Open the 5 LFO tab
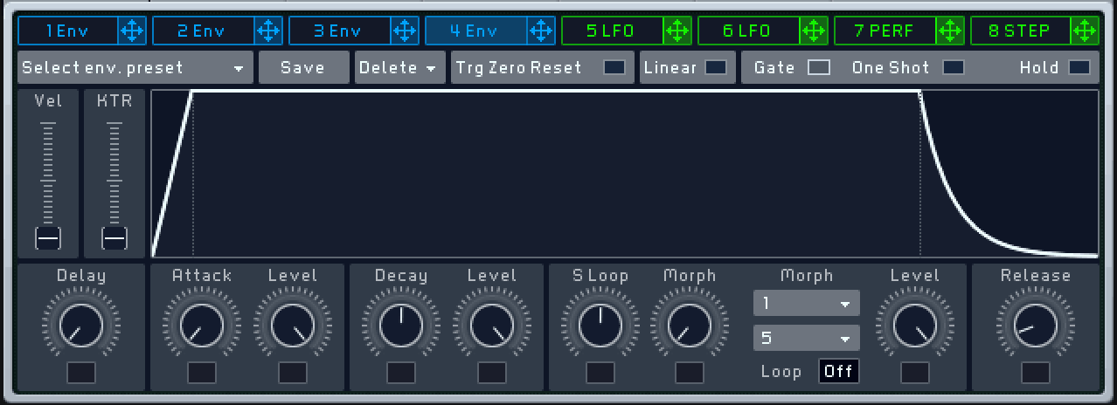Image resolution: width=1117 pixels, height=405 pixels. pos(613,31)
